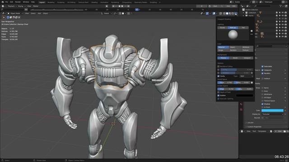The width and height of the screenshot is (289, 162).
Task: Disable the Outline checkbox
Action: [219, 95]
